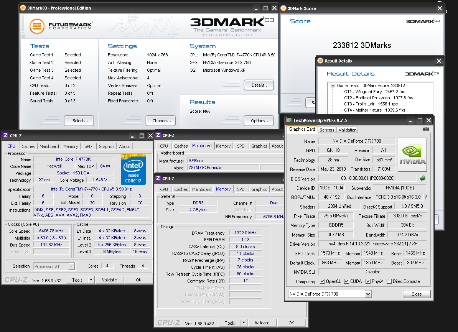
Task: Open About tab in left CPU-Z window
Action: pyautogui.click(x=125, y=146)
